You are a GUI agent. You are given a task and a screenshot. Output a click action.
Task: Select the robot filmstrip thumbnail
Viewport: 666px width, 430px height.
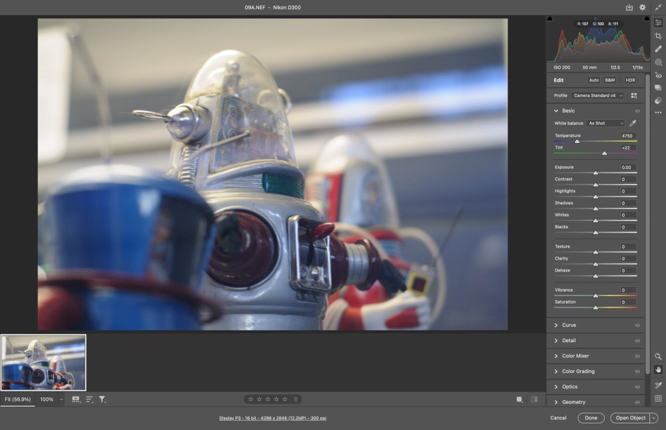tap(43, 362)
